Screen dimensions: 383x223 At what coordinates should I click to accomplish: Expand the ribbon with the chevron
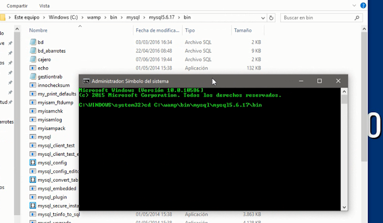tap(354, 5)
